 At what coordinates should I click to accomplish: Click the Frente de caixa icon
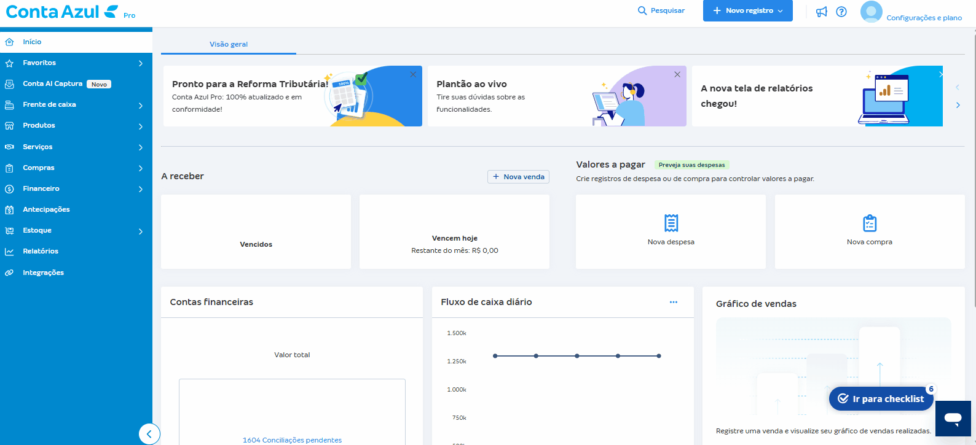point(9,105)
